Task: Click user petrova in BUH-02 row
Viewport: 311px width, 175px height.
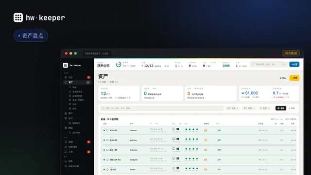Action: [x=133, y=140]
